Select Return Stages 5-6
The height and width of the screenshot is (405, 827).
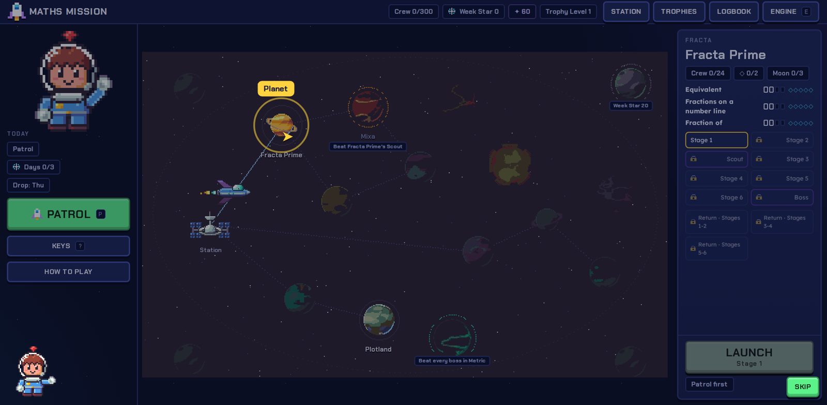[716, 249]
